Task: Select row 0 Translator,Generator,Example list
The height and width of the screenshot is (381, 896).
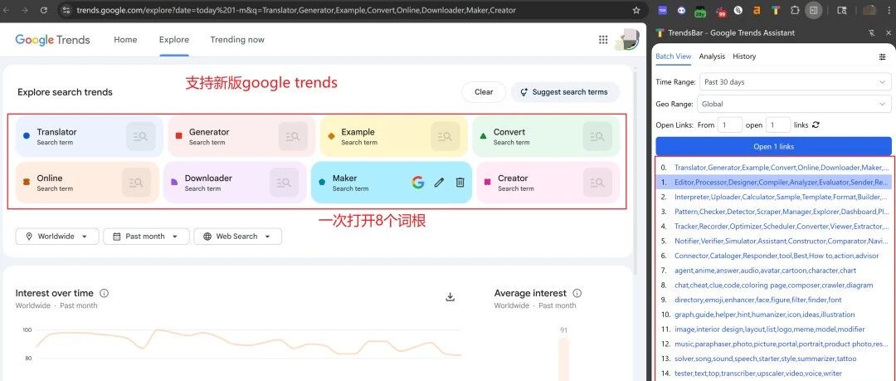Action: [x=774, y=168]
